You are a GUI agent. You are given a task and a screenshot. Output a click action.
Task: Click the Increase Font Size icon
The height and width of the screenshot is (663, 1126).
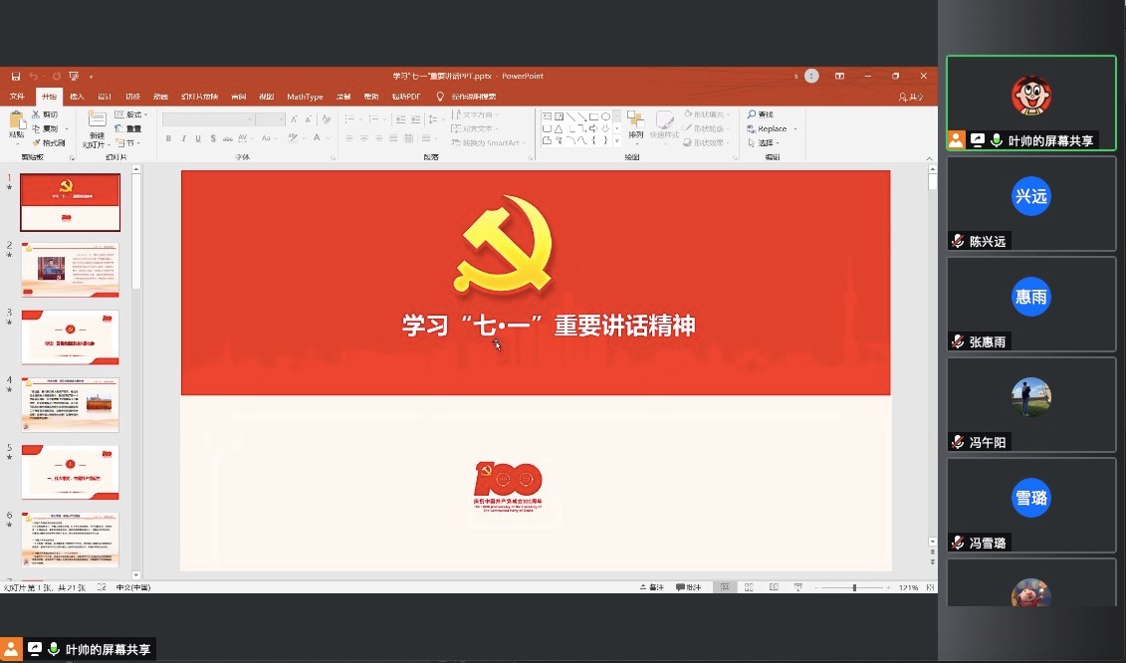[x=294, y=119]
